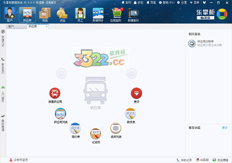This screenshot has width=232, height=163.
Task: Open 数据备份 (Data Backup) icon
Action: point(133,15)
